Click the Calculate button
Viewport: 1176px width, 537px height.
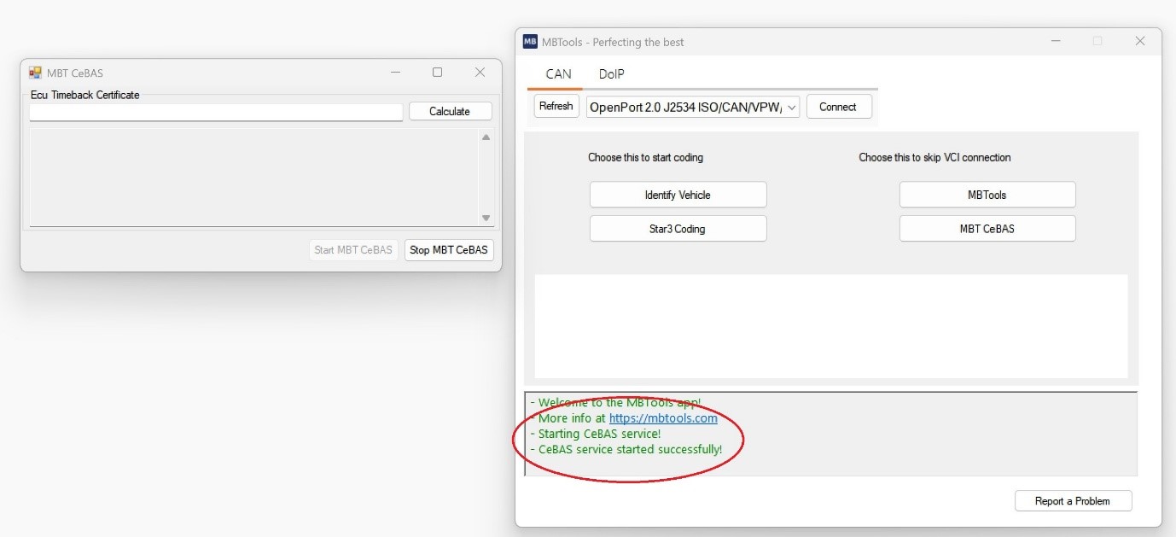pyautogui.click(x=450, y=111)
